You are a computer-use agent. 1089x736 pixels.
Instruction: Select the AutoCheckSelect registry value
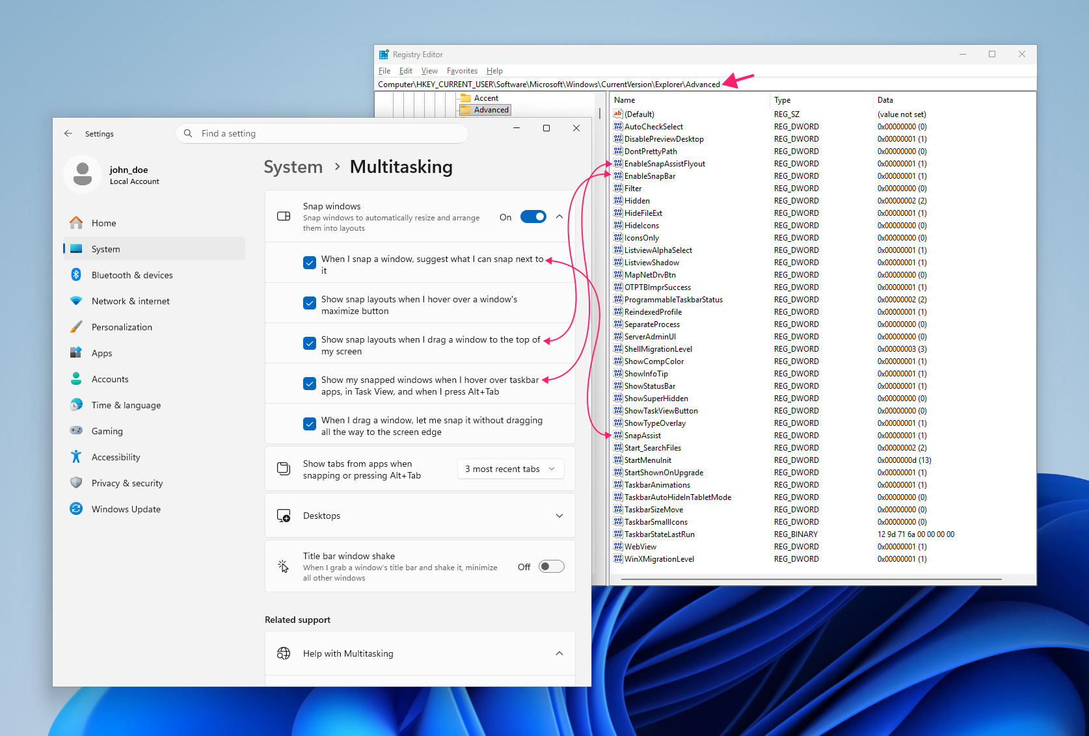(653, 127)
